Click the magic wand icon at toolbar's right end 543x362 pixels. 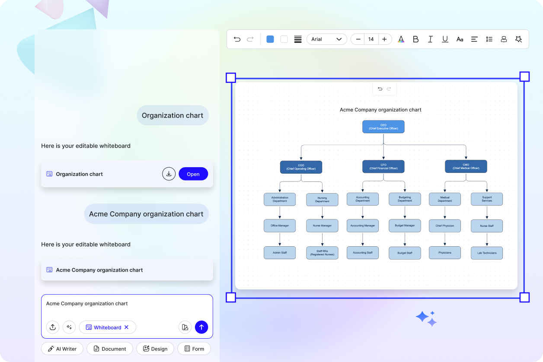pos(519,39)
